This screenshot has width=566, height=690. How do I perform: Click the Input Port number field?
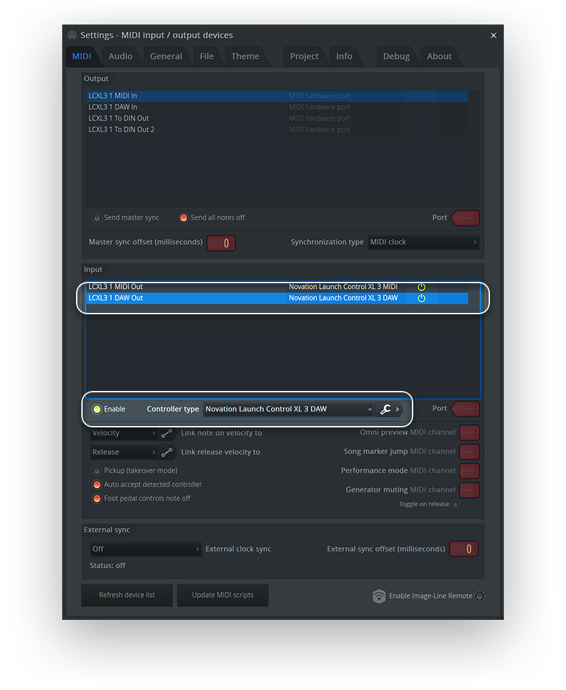(466, 409)
